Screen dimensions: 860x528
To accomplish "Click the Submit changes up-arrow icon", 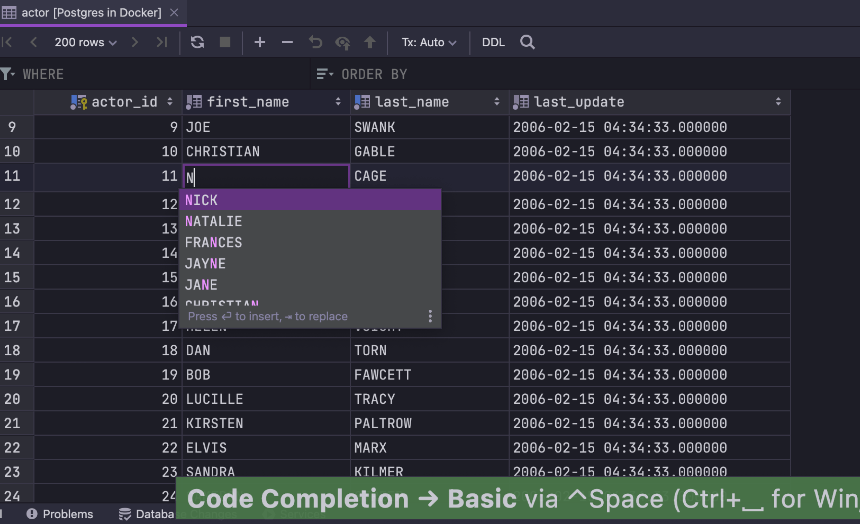I will tap(370, 42).
